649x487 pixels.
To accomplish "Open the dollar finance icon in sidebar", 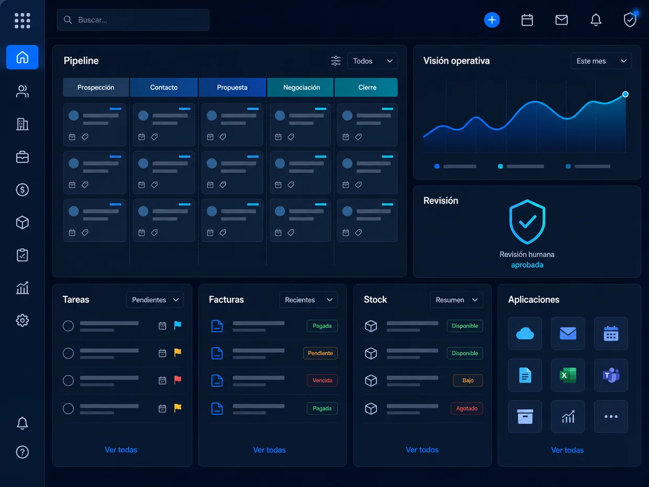I will [23, 190].
